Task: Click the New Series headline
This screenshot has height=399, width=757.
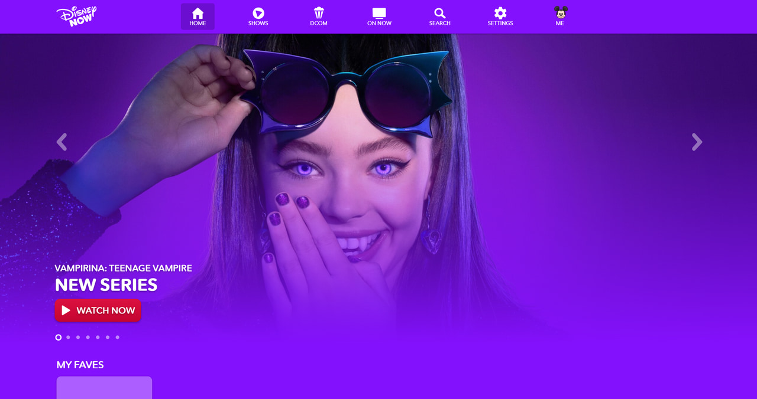Action: click(106, 285)
